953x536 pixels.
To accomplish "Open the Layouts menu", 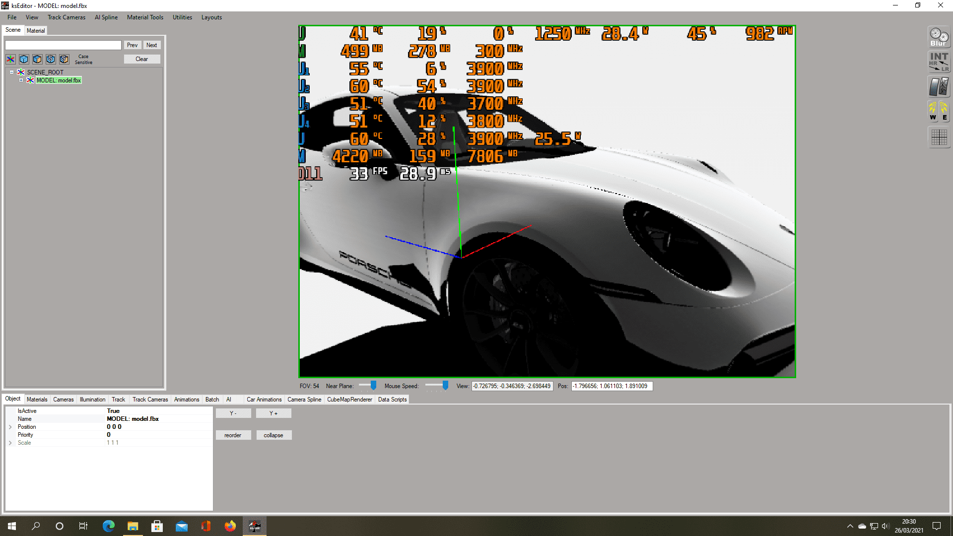I will coord(211,17).
